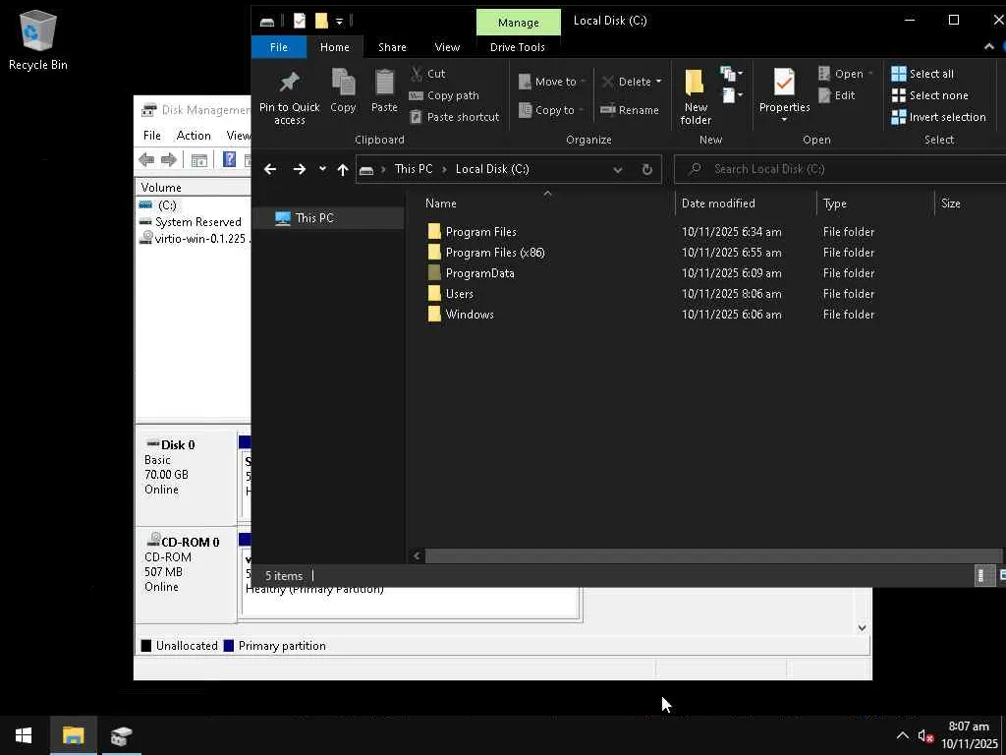
Task: Expand Properties dropdown arrow
Action: (784, 120)
